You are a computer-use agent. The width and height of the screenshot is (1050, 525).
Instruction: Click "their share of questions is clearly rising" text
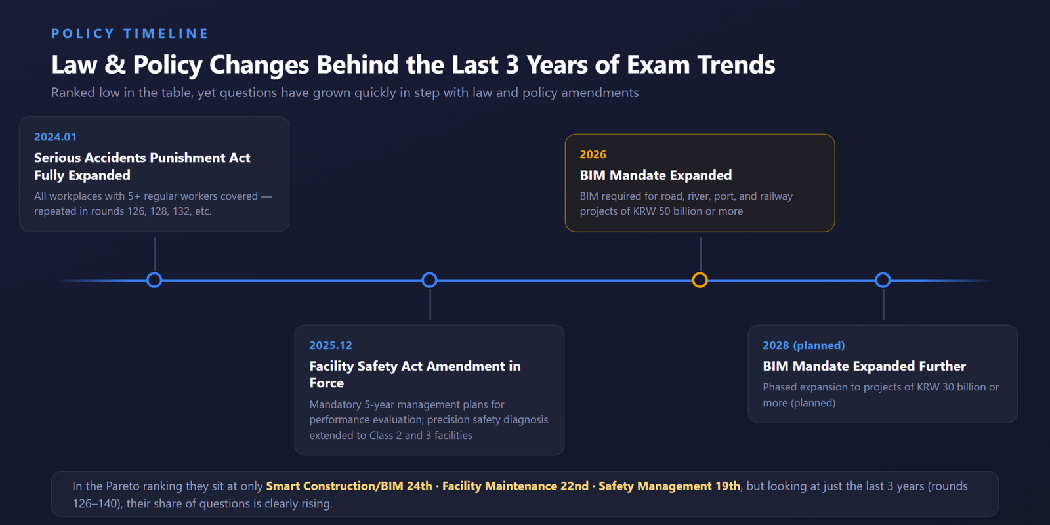coord(230,503)
